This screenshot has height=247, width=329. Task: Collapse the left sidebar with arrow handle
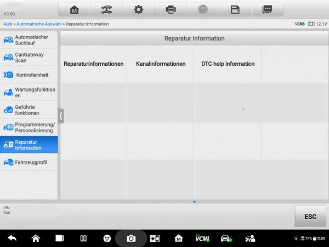pyautogui.click(x=61, y=116)
